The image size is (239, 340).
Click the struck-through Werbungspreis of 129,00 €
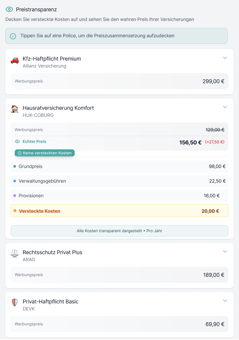click(215, 130)
